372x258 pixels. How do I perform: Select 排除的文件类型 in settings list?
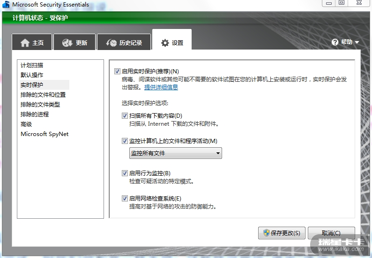pos(40,104)
